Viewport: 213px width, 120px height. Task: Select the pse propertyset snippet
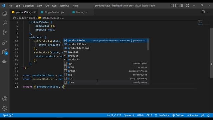coord(105,75)
